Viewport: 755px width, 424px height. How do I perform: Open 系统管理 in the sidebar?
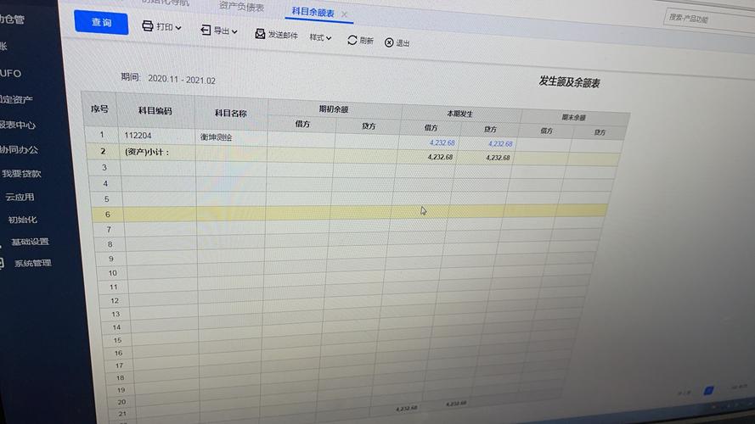point(33,264)
